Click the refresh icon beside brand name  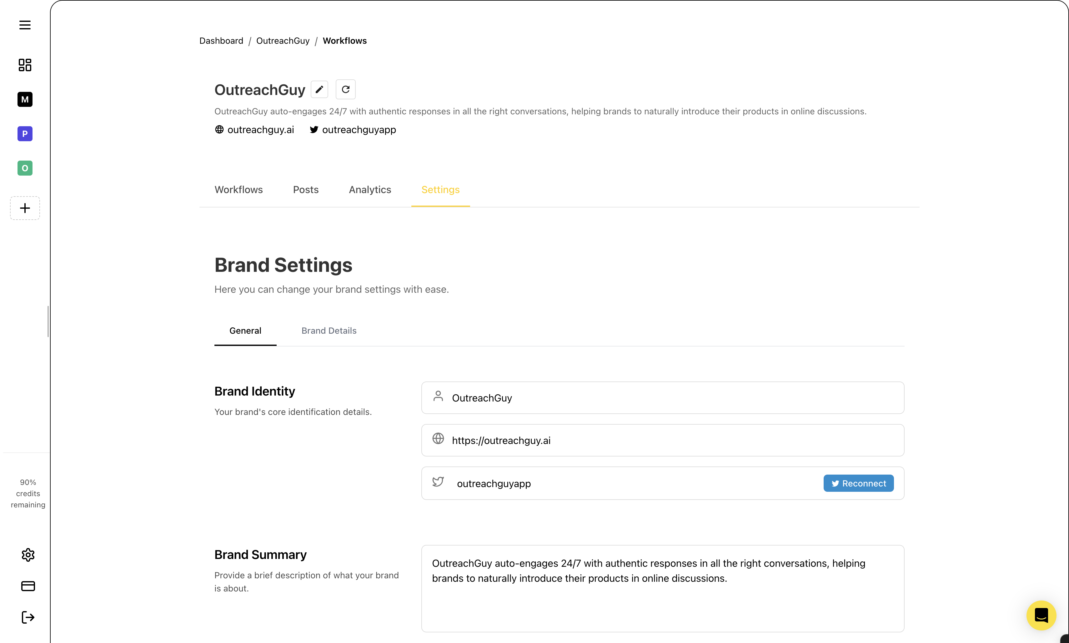pos(345,90)
